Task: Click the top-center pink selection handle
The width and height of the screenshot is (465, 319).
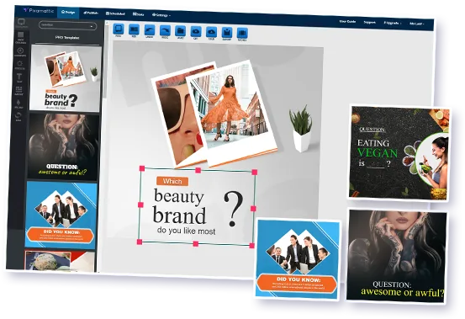Action: tap(198, 170)
